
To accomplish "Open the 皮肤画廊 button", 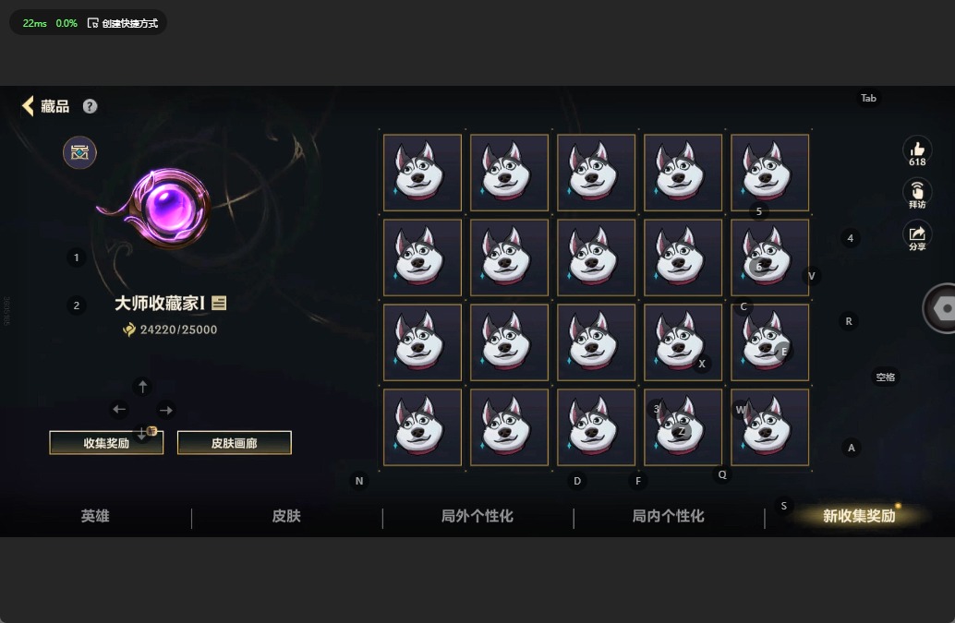I will (x=235, y=443).
